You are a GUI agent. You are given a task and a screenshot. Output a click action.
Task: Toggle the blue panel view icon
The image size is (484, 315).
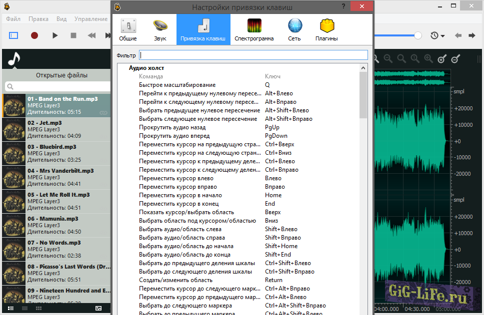13,35
